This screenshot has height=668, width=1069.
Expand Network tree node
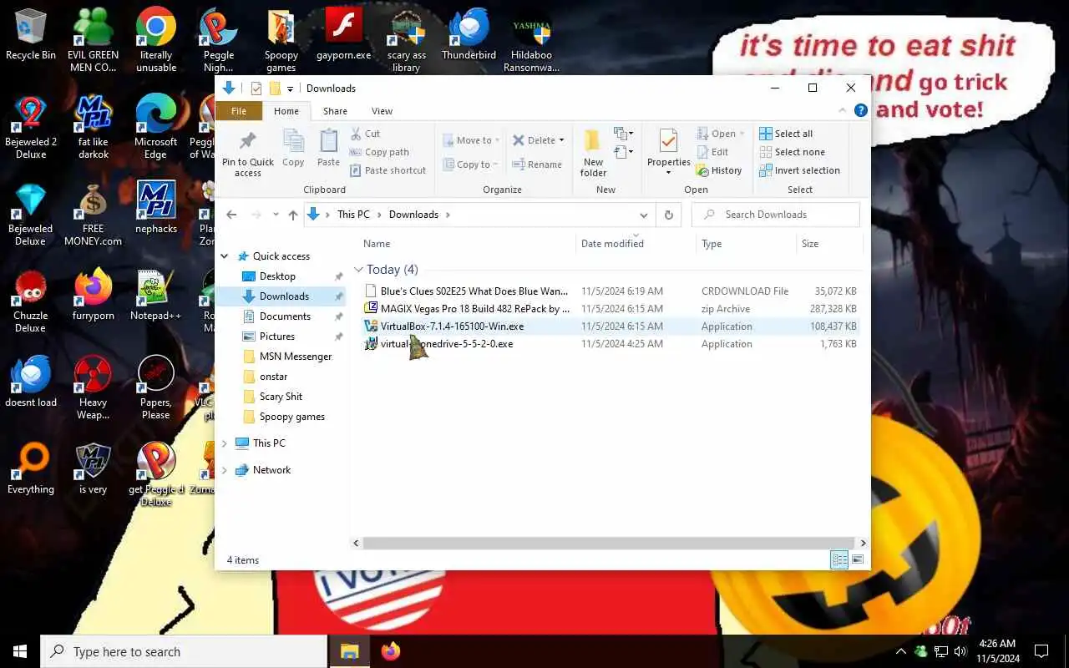tap(225, 470)
